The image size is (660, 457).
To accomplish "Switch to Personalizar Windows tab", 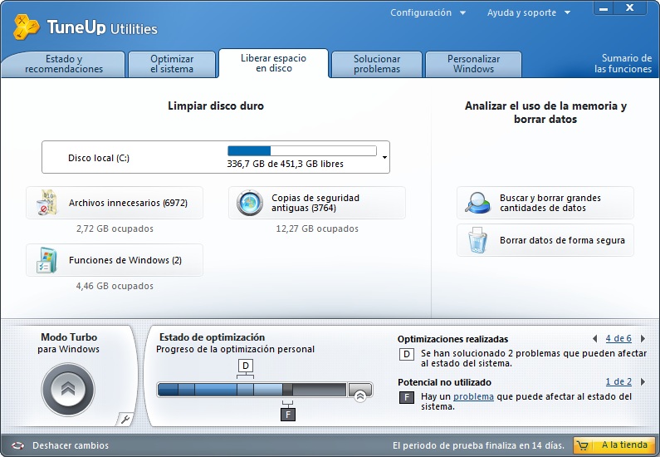I will [x=473, y=64].
